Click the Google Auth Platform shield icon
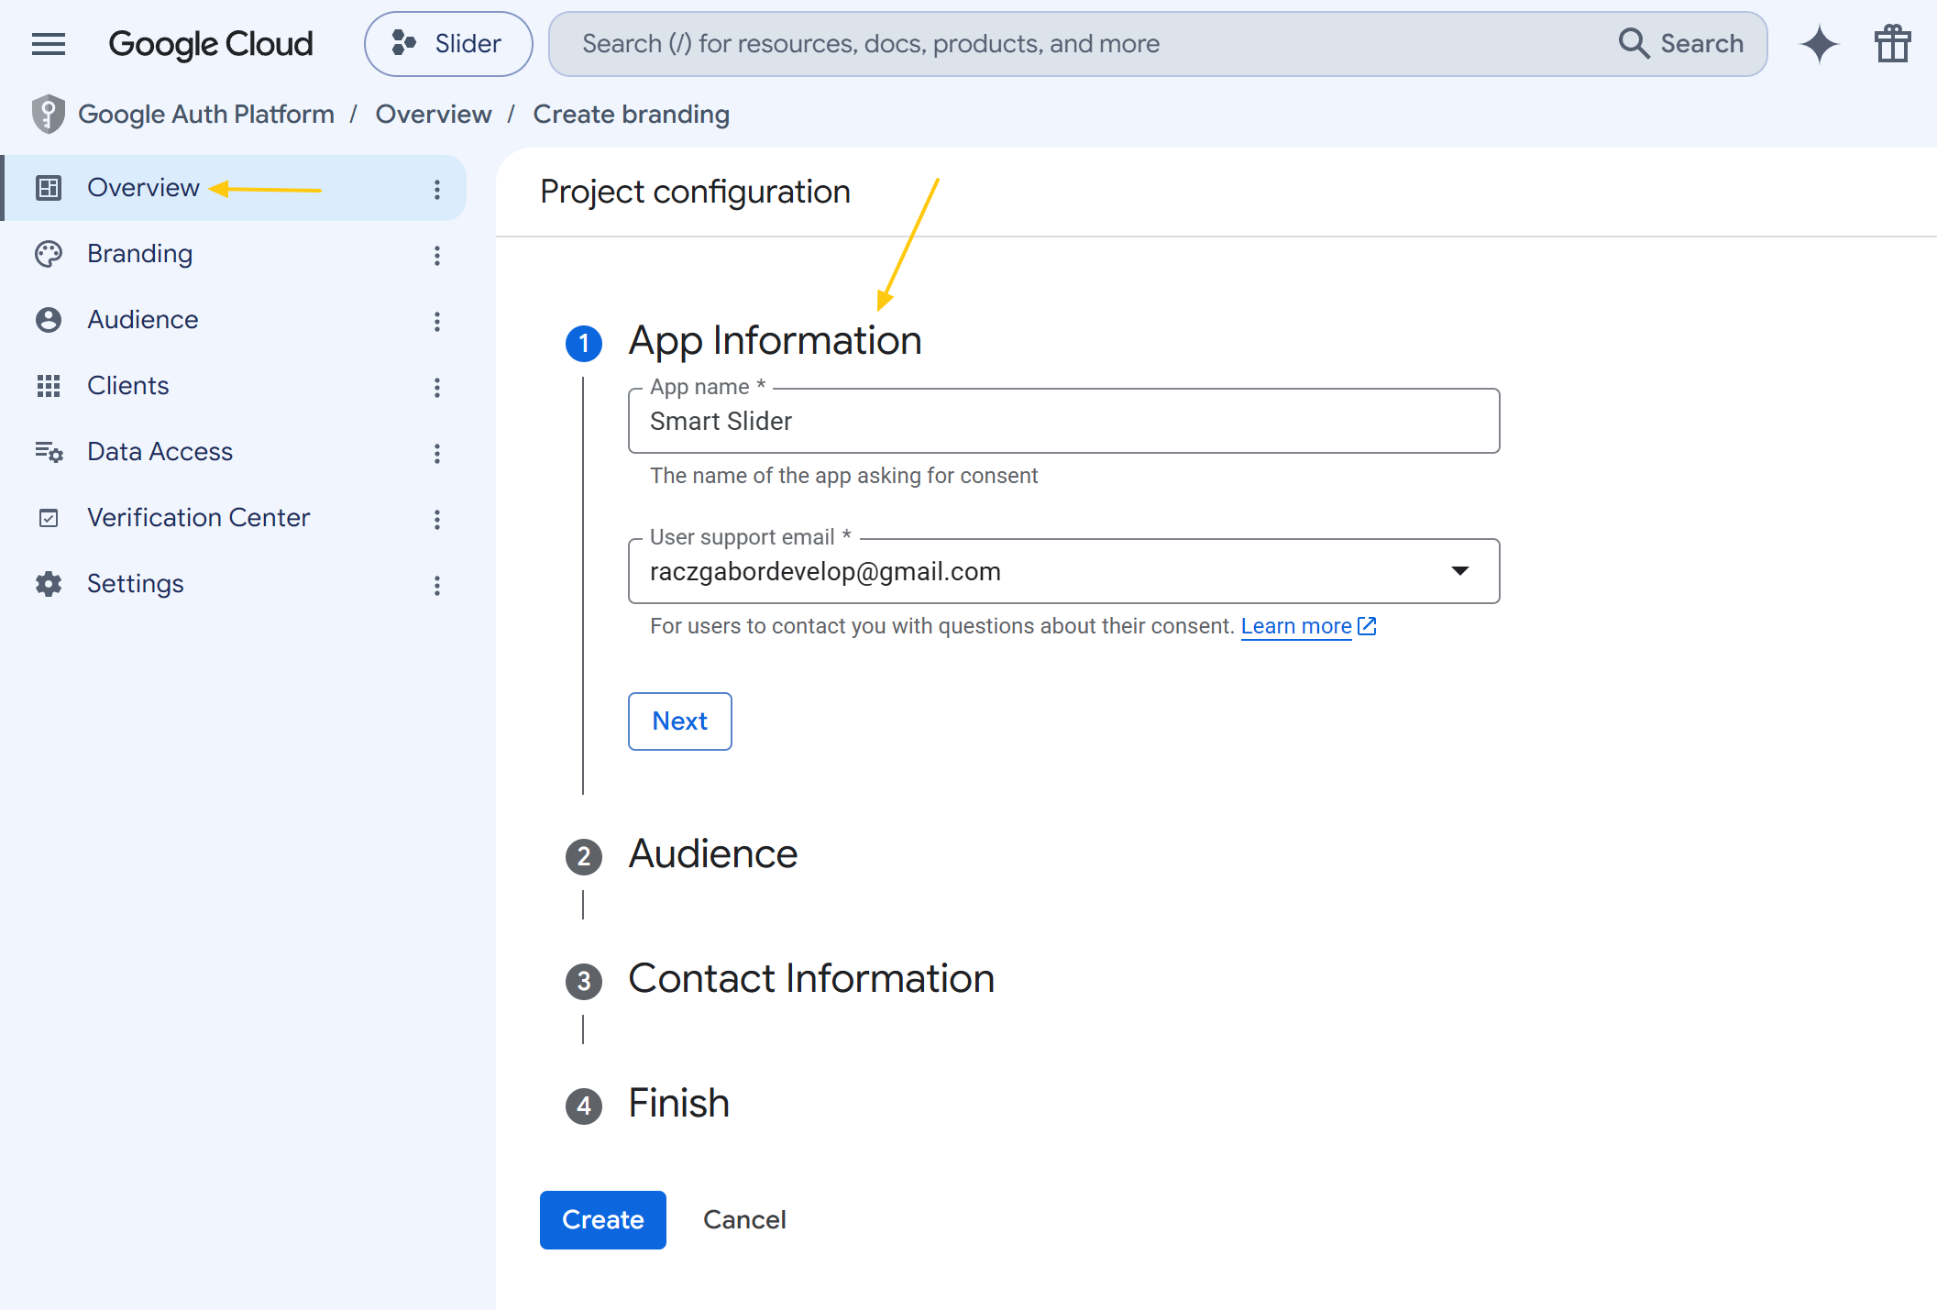Image resolution: width=1937 pixels, height=1310 pixels. [x=49, y=115]
